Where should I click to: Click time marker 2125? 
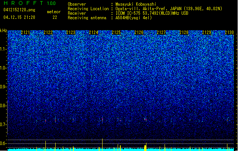116,32
